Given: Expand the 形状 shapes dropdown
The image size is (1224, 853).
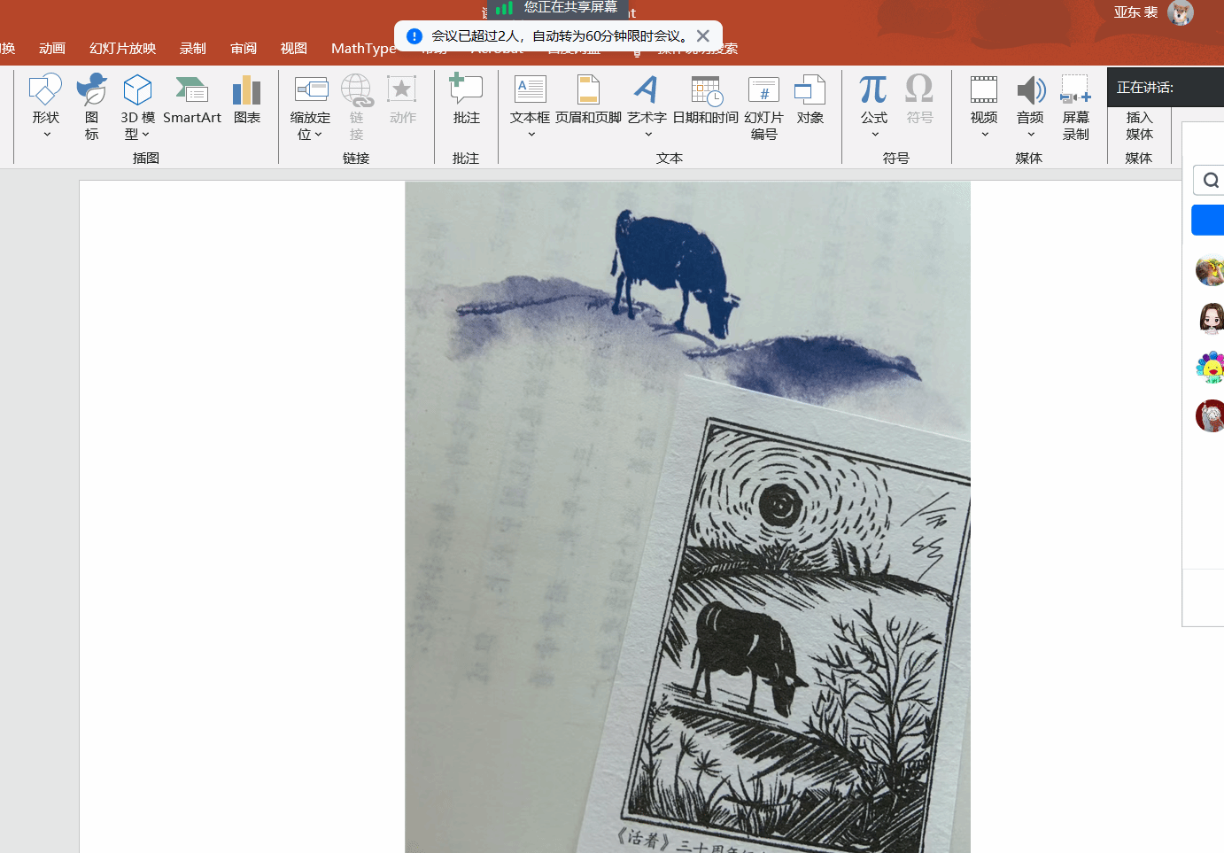Looking at the screenshot, I should (47, 135).
